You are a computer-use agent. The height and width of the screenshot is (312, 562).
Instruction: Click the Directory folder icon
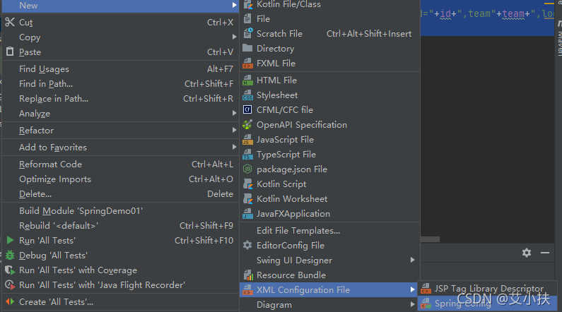click(247, 48)
